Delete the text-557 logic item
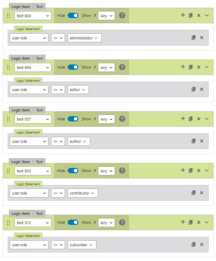The height and width of the screenshot is (261, 216). coord(199,119)
